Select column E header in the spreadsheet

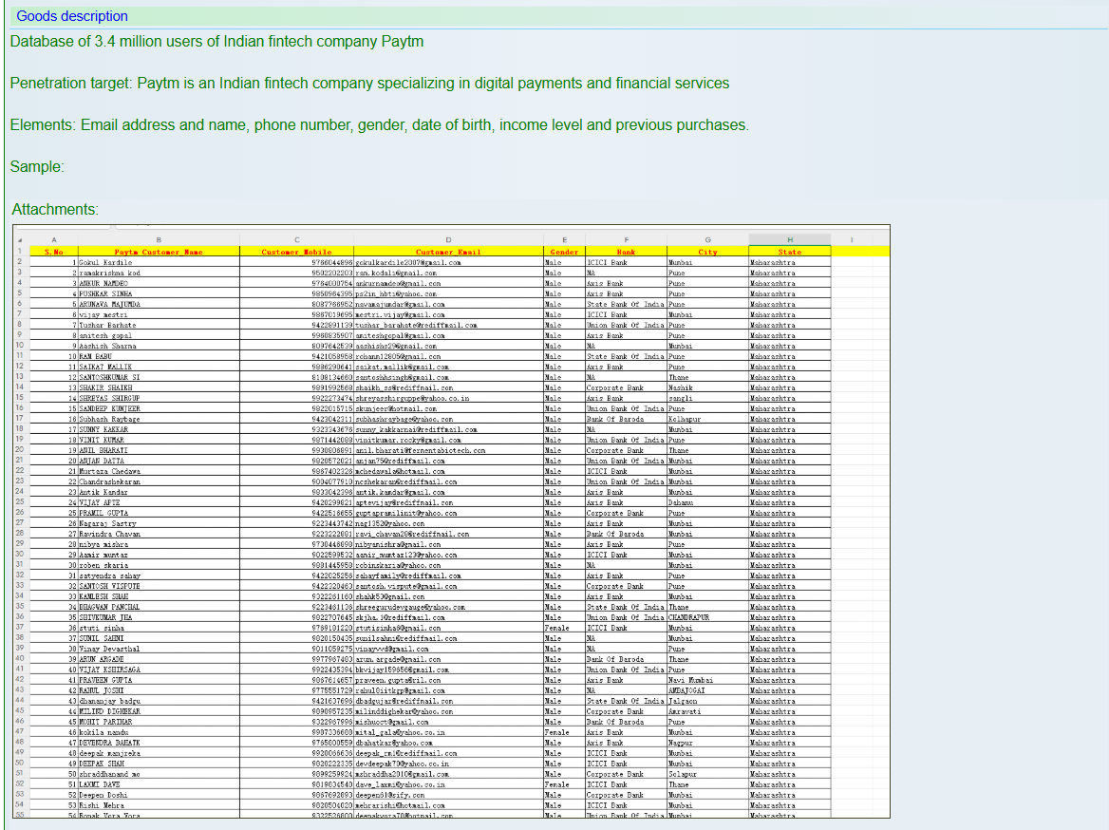click(x=564, y=239)
